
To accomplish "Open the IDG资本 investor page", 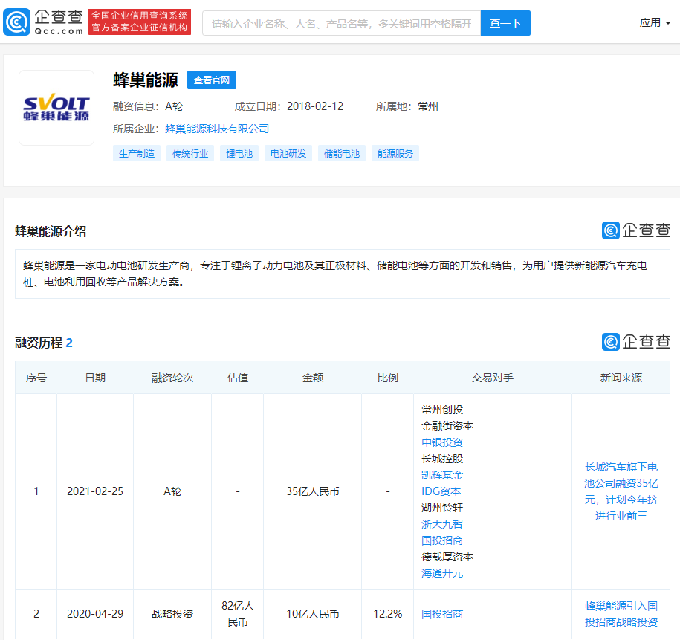I will 441,491.
